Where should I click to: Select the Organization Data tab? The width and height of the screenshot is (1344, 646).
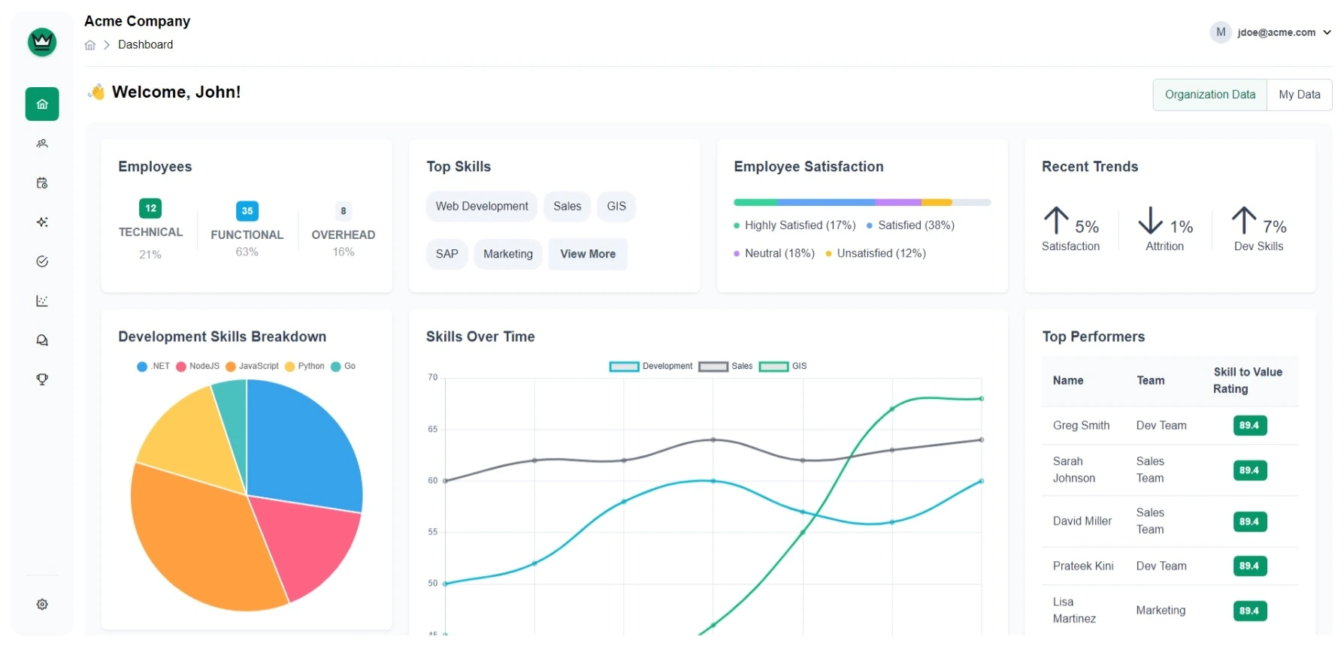[x=1209, y=95]
